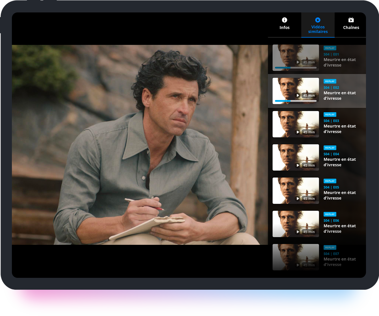Click the '45 min' duration on E05
Image resolution: width=379 pixels, height=316 pixels.
(x=309, y=199)
